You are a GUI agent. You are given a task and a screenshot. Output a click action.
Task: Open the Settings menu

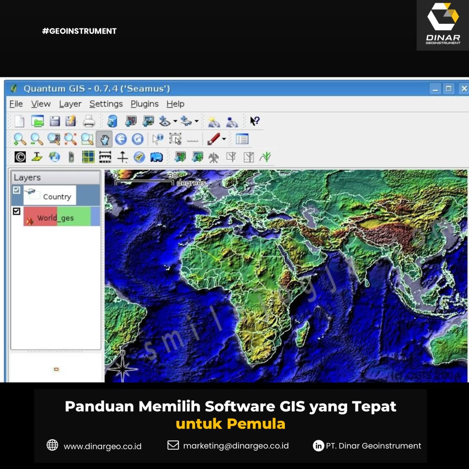(106, 104)
